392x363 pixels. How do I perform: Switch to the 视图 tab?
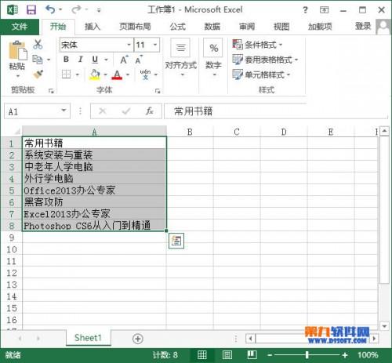[281, 27]
